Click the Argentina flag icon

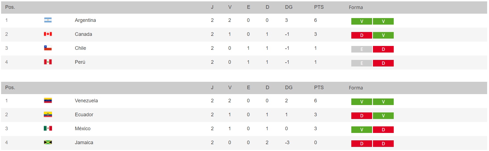[x=48, y=20]
